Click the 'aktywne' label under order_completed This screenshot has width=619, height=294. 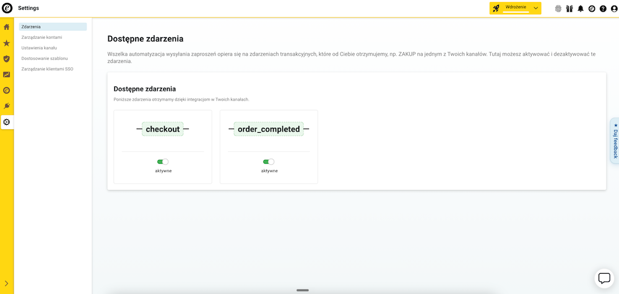[x=269, y=171]
